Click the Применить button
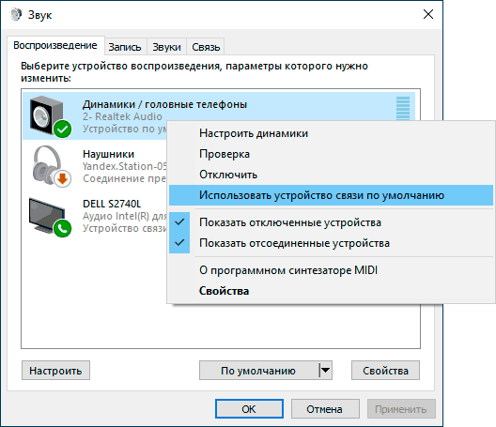The height and width of the screenshot is (427, 496). coord(401,409)
